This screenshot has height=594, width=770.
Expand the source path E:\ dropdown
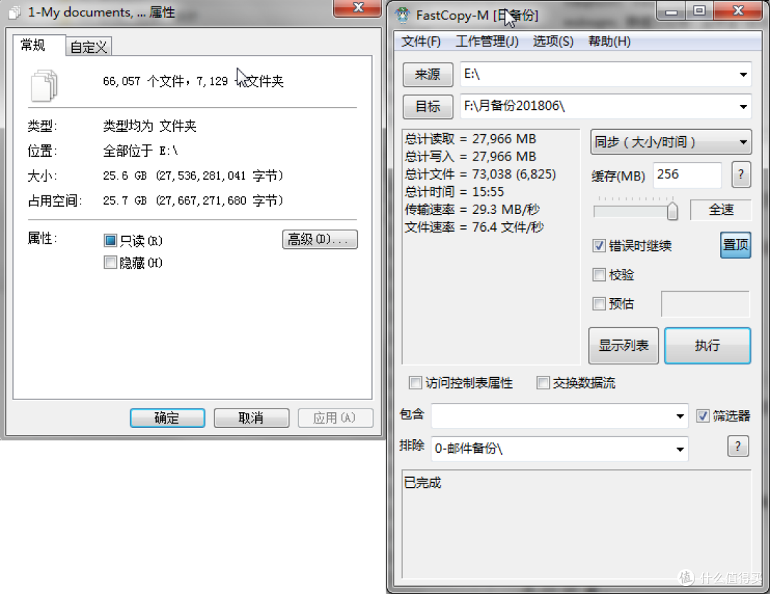coord(743,74)
